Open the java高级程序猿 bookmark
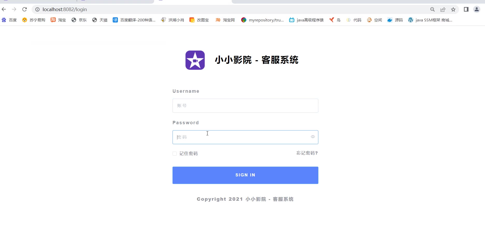This screenshot has height=249, width=485. pyautogui.click(x=306, y=20)
